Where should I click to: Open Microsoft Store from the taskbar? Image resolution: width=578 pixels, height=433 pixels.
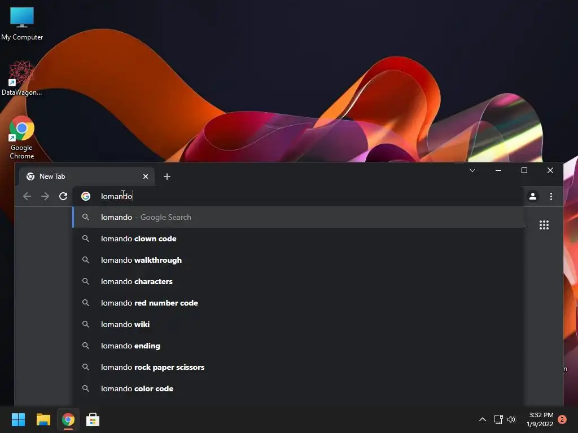pyautogui.click(x=93, y=419)
